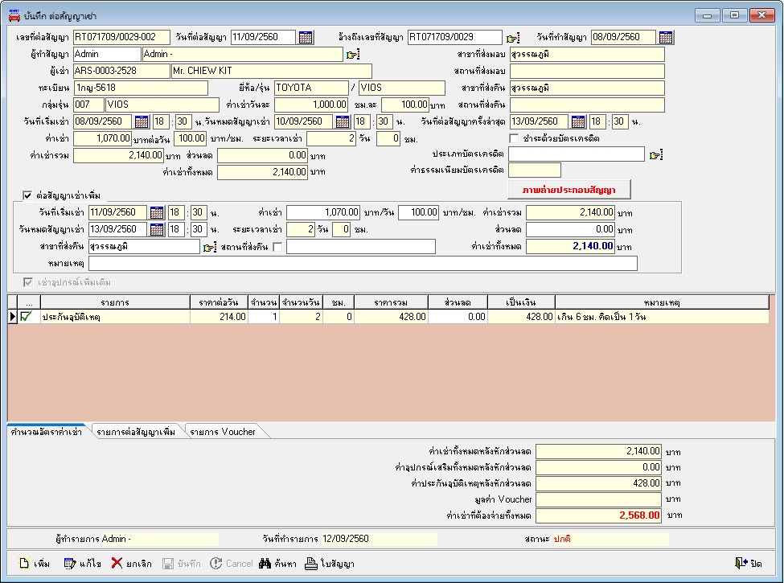Open calendar picker for extension start date 11/09/2560
Image resolution: width=784 pixels, height=583 pixels.
(x=157, y=213)
